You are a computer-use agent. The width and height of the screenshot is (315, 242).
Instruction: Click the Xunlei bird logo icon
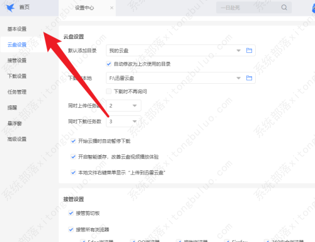point(10,8)
